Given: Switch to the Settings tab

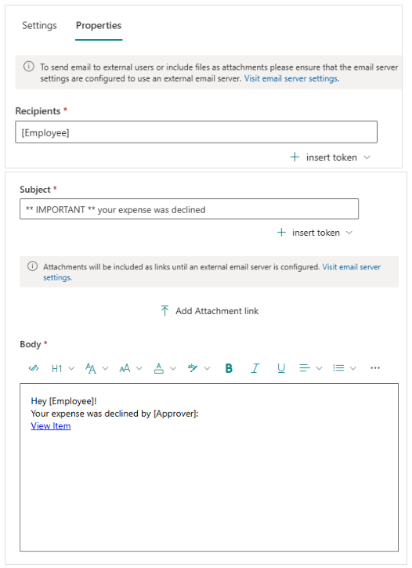Looking at the screenshot, I should pyautogui.click(x=39, y=25).
